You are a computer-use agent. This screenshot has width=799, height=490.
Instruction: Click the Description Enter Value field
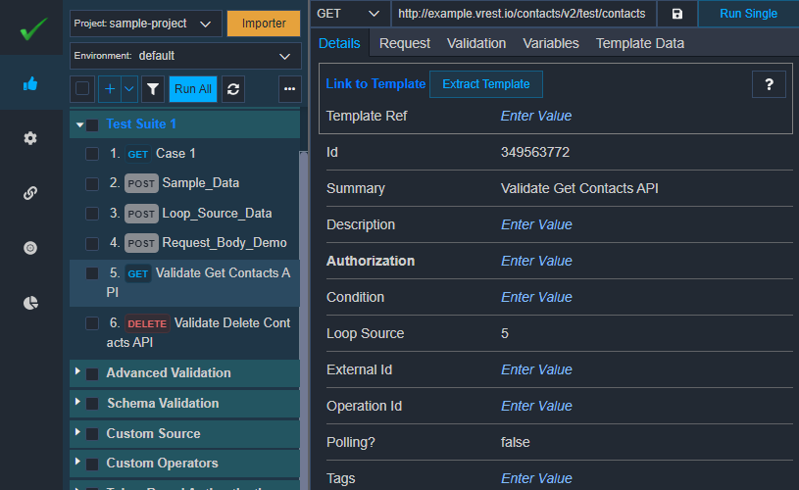pyautogui.click(x=536, y=224)
